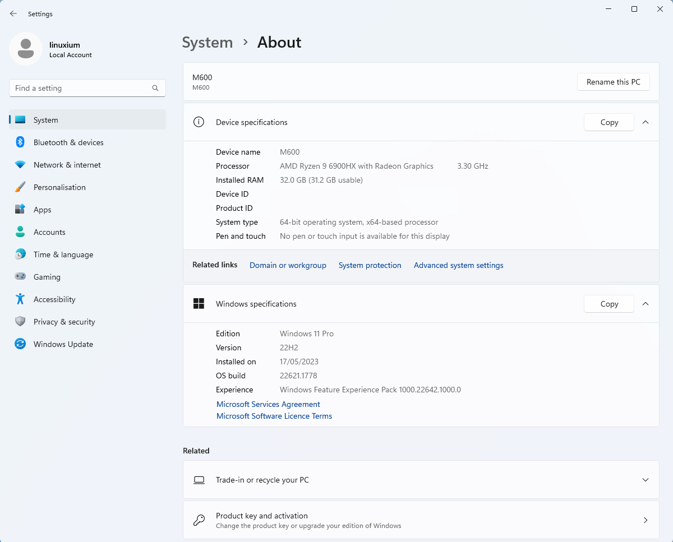Click the Privacy shield icon

20,322
